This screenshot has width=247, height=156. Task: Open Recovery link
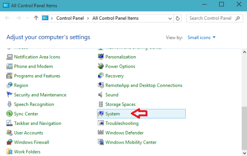(x=115, y=76)
